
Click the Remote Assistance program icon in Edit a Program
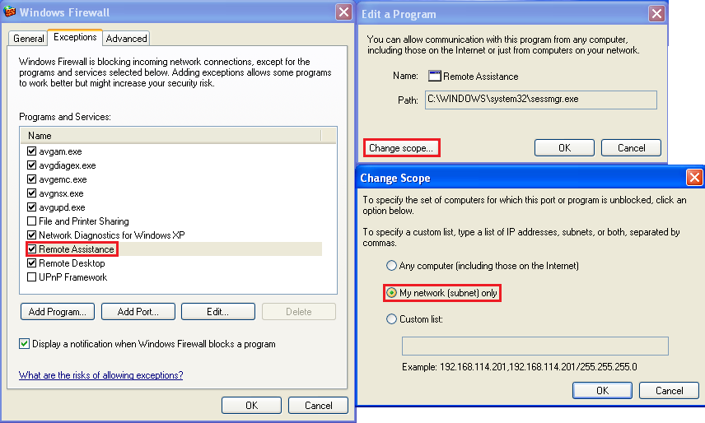click(434, 76)
